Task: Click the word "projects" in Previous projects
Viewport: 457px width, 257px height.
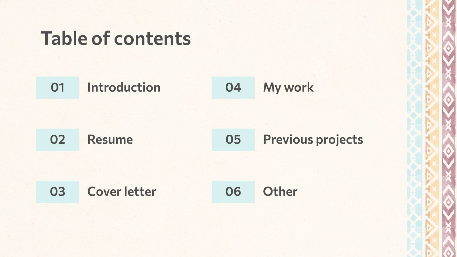Action: pyautogui.click(x=339, y=140)
